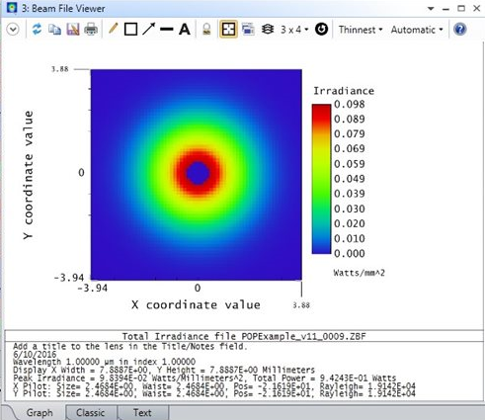Click the Copy window icon

point(54,30)
